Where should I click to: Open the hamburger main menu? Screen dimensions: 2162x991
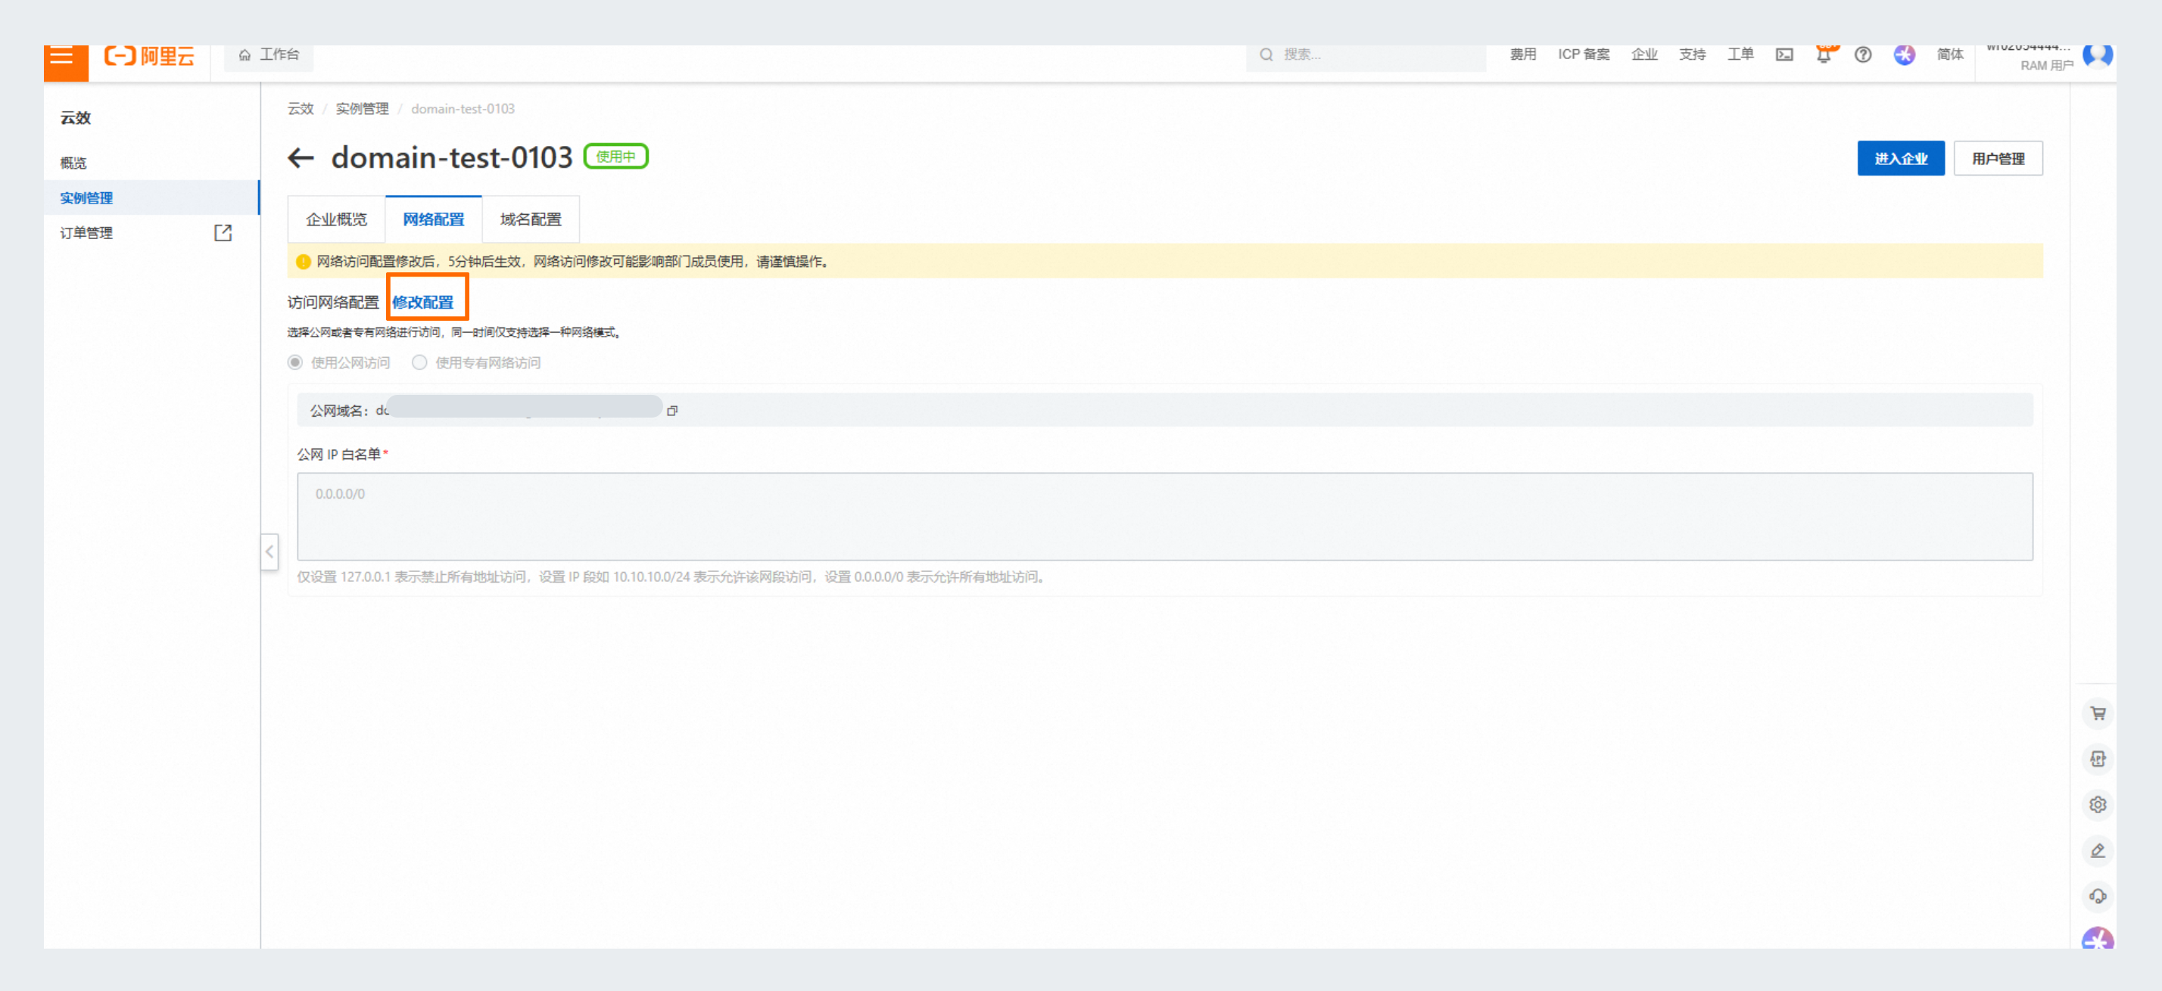(65, 61)
